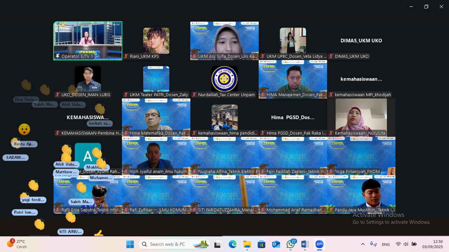Open the volume control in tray
Image resolution: width=449 pixels, height=252 pixels.
(406, 244)
